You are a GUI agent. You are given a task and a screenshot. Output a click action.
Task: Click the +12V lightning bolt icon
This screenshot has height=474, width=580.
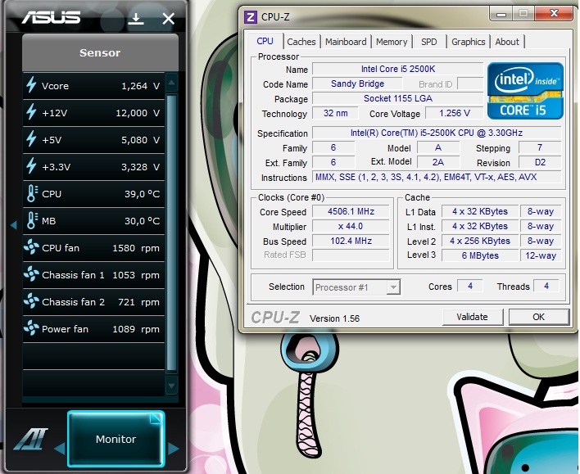point(31,112)
